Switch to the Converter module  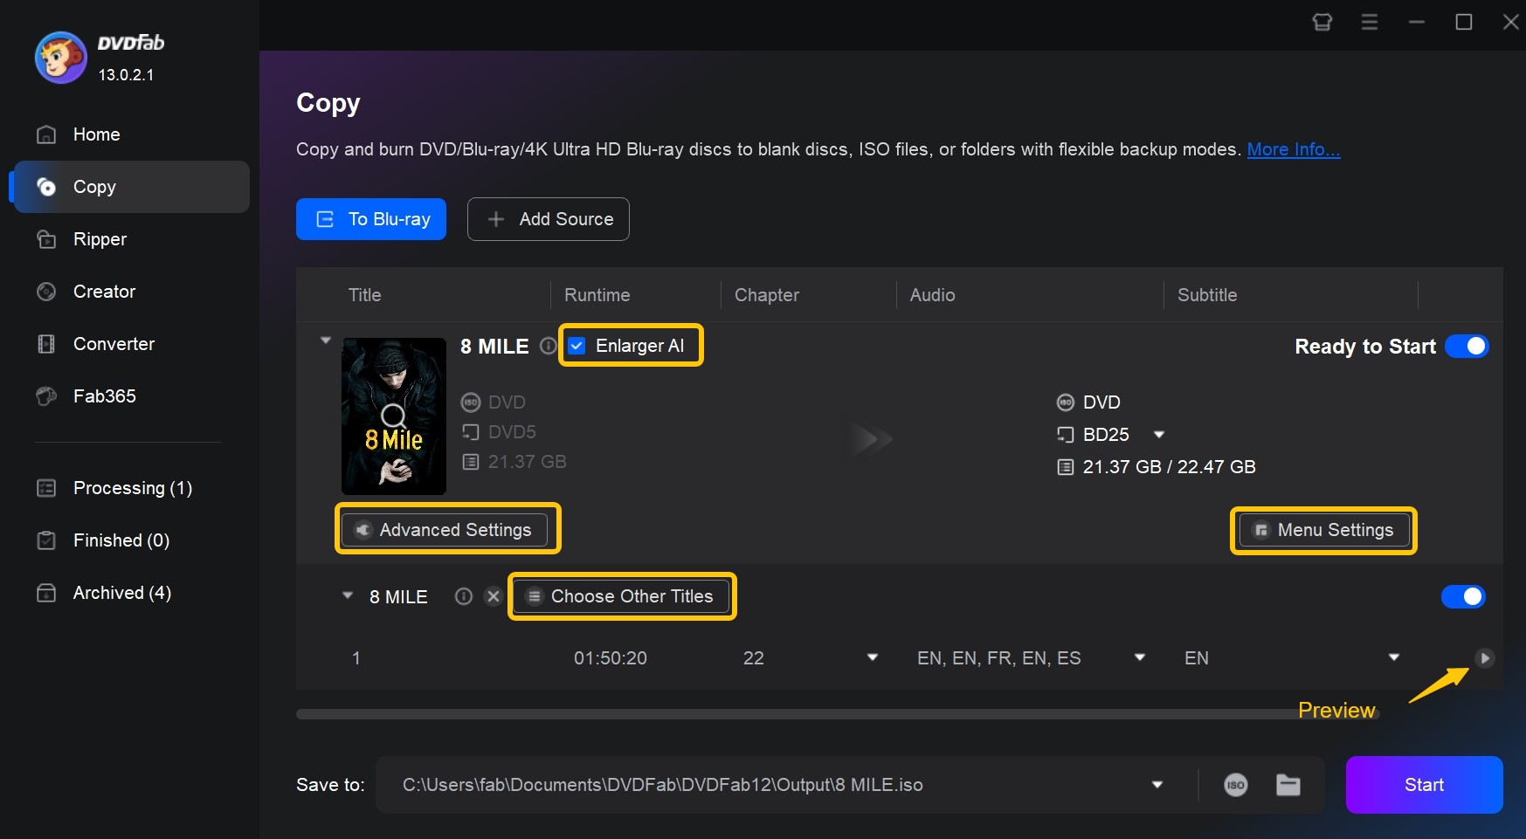point(113,344)
